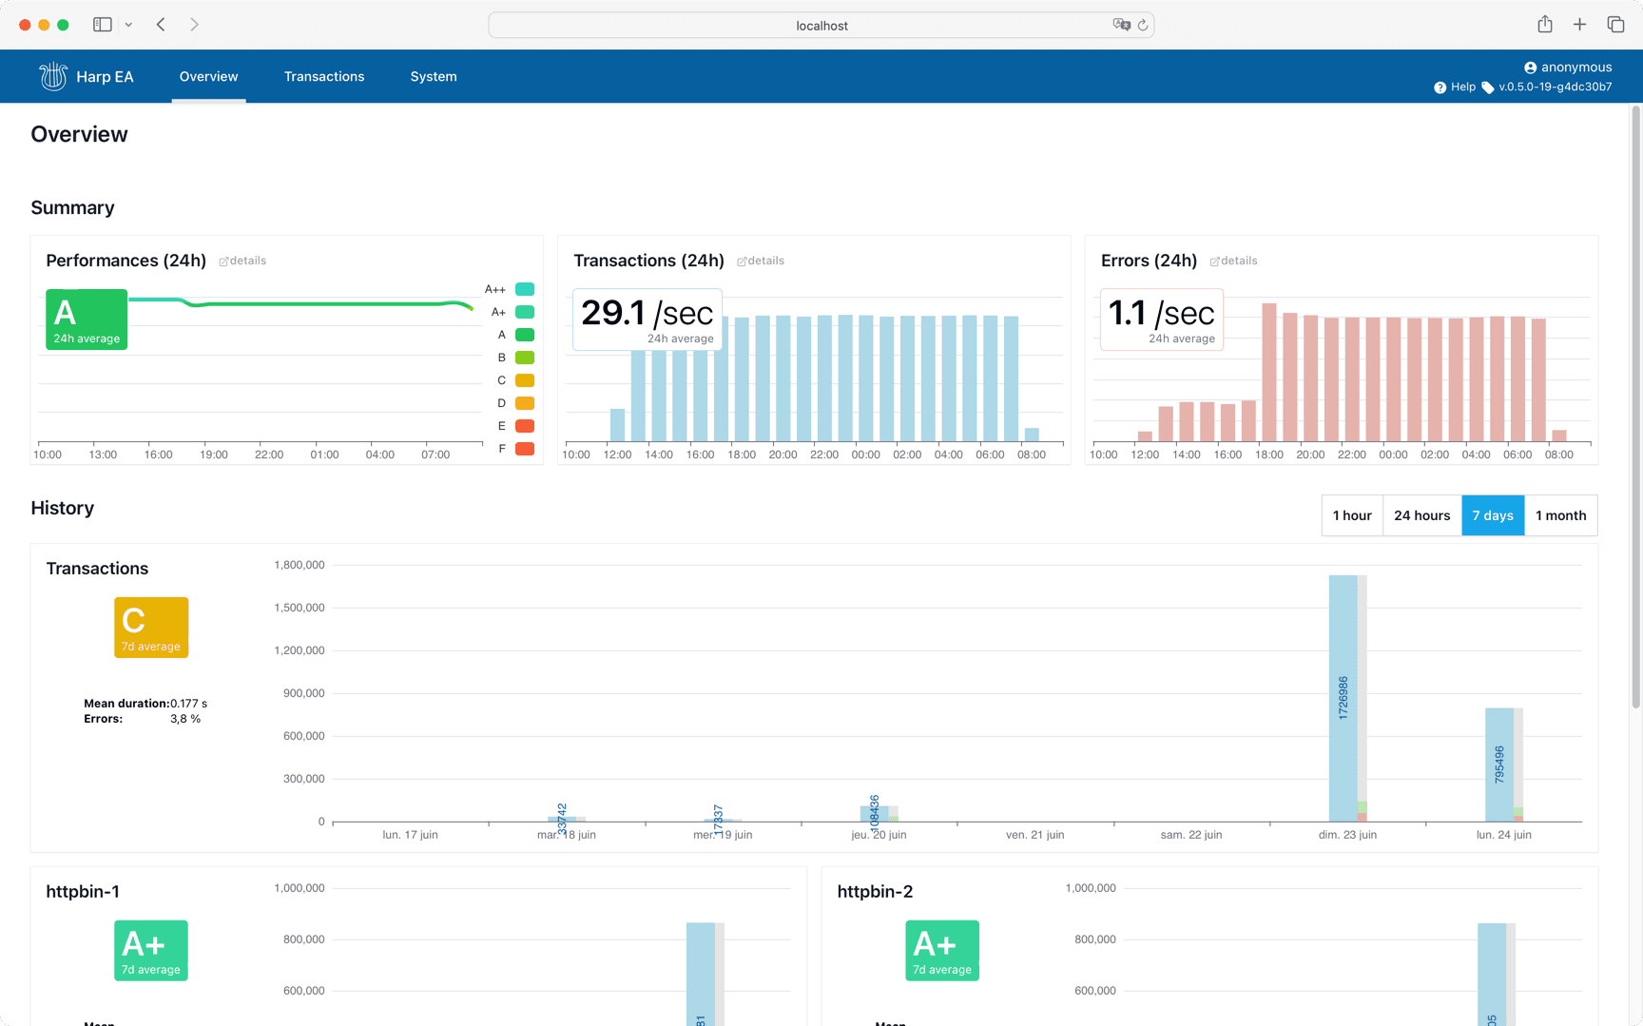Click the localhost address bar
Screen dimensions: 1643x1026
[x=821, y=25]
